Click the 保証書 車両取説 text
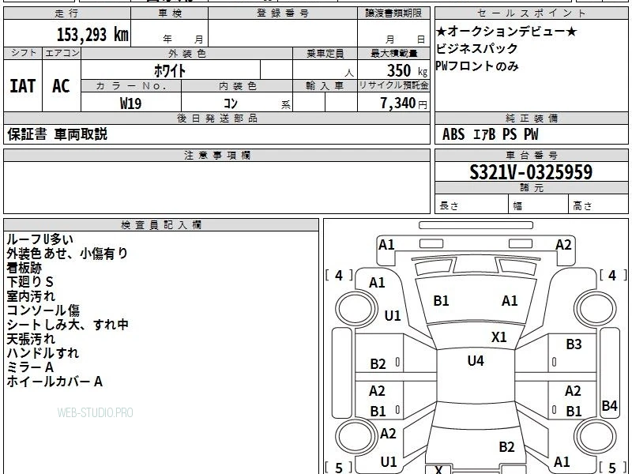The height and width of the screenshot is (474, 632). pyautogui.click(x=57, y=134)
